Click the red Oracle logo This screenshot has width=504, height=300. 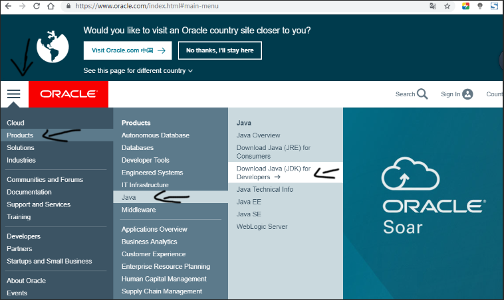click(68, 94)
